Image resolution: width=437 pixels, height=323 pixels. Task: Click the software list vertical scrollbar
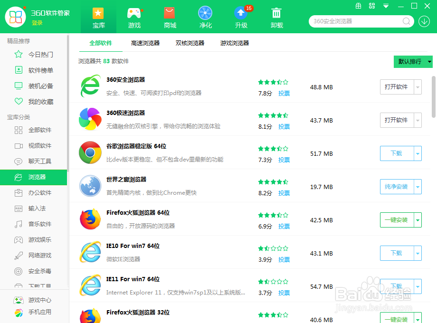coord(434,97)
